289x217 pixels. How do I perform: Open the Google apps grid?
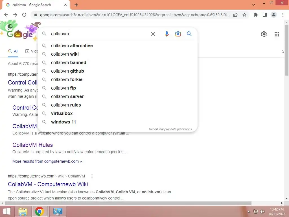[277, 34]
